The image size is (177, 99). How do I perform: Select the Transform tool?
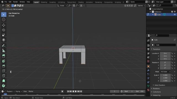point(4,40)
